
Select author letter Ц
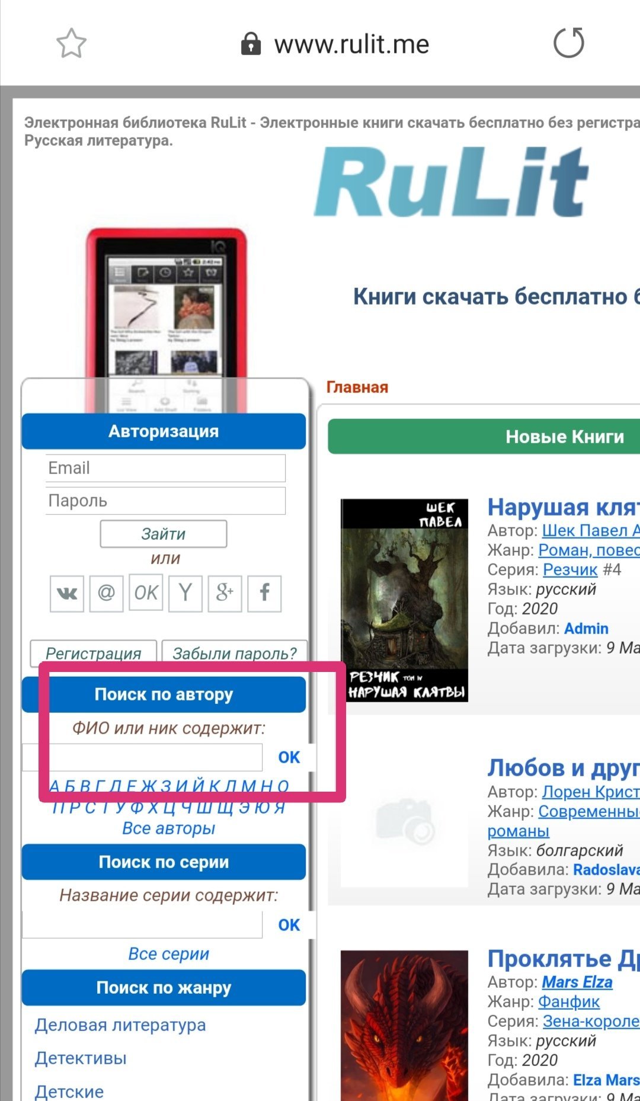click(169, 808)
